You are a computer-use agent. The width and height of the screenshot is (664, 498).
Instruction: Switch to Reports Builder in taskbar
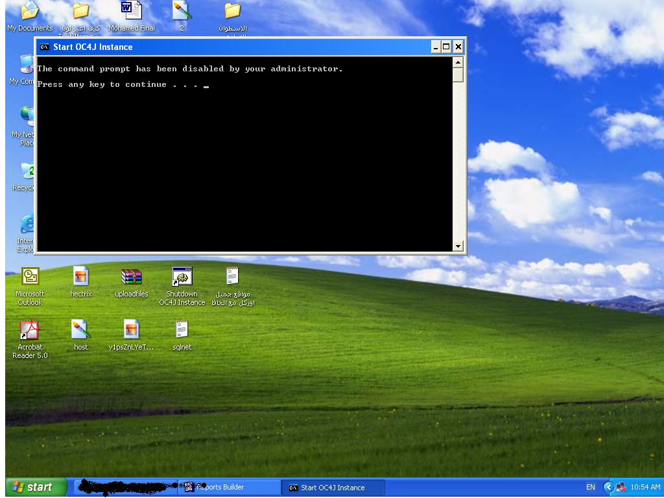coord(229,487)
